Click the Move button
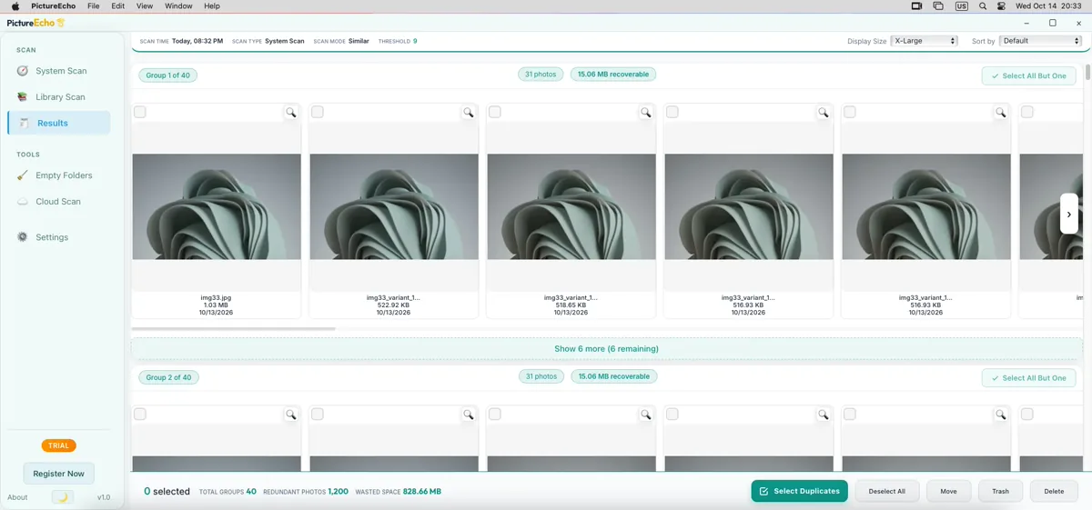This screenshot has height=510, width=1092. [x=948, y=491]
